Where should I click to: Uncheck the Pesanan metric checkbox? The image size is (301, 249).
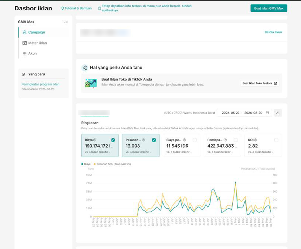tap(154, 140)
